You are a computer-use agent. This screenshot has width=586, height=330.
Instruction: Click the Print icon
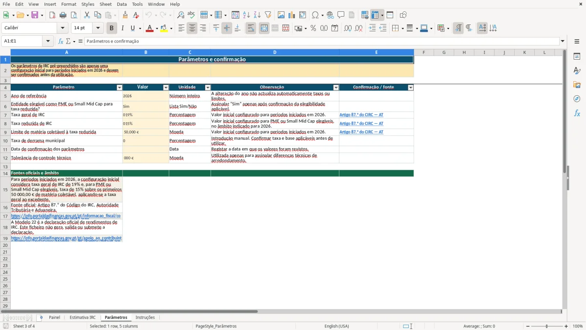[63, 15]
